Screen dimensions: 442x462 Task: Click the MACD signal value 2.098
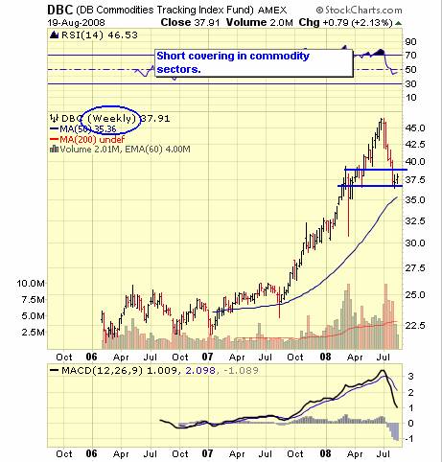[200, 371]
